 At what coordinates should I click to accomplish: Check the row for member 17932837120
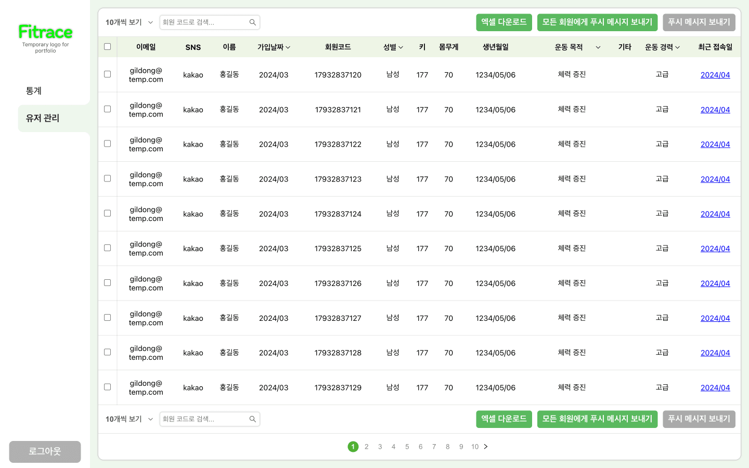pos(108,74)
